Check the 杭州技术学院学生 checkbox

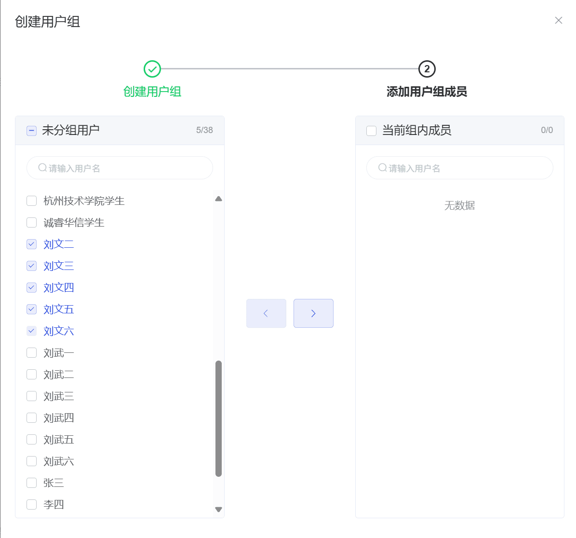click(31, 201)
